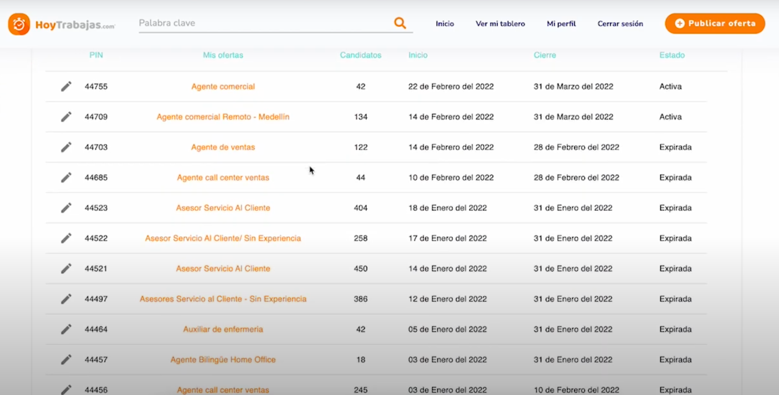Screen dimensions: 779x395
Task: Click Expirada status of offer 44464
Action: (x=675, y=329)
